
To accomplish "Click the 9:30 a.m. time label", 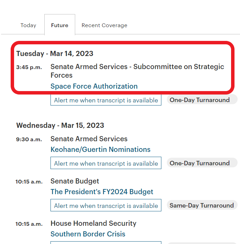I will pos(29,139).
